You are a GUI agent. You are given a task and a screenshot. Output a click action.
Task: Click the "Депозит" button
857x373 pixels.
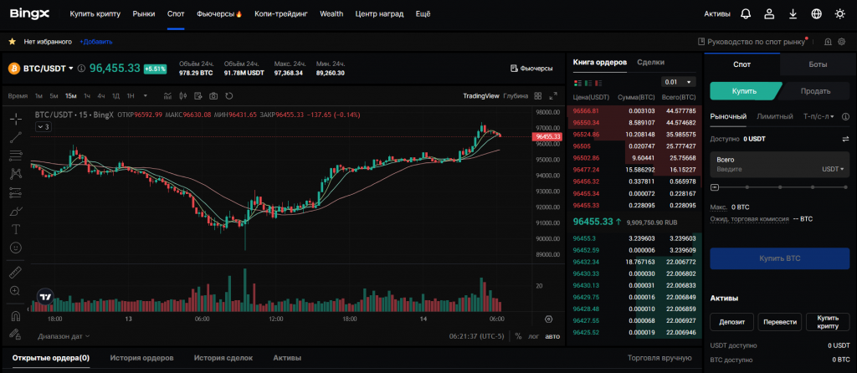click(731, 322)
